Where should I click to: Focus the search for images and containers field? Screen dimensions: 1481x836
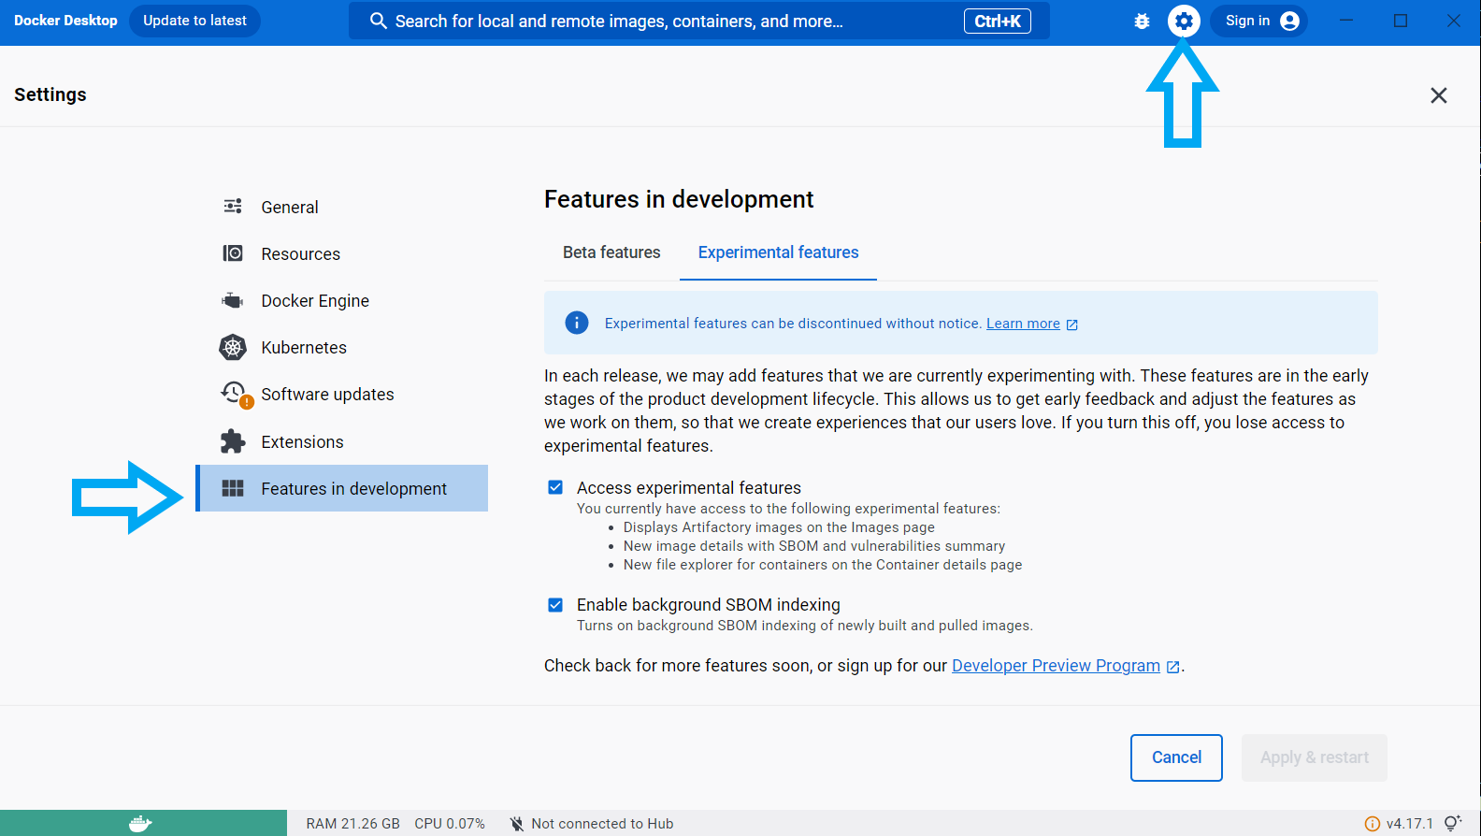tap(699, 21)
